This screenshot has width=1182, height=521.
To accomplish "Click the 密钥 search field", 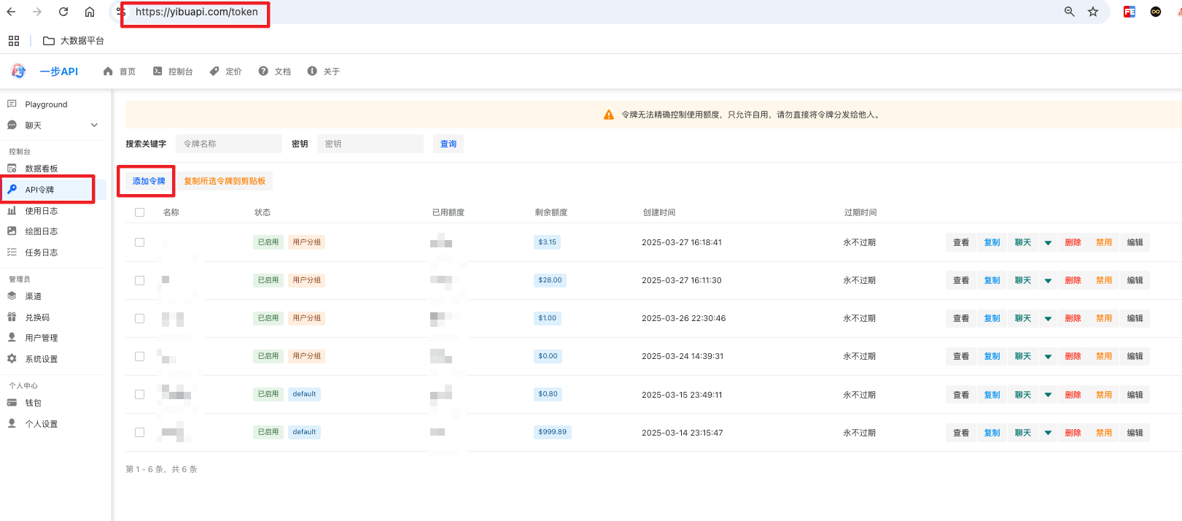I will [x=370, y=144].
